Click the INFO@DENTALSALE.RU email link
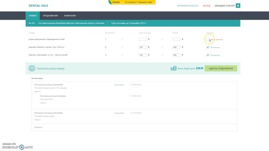 pos(187,5)
